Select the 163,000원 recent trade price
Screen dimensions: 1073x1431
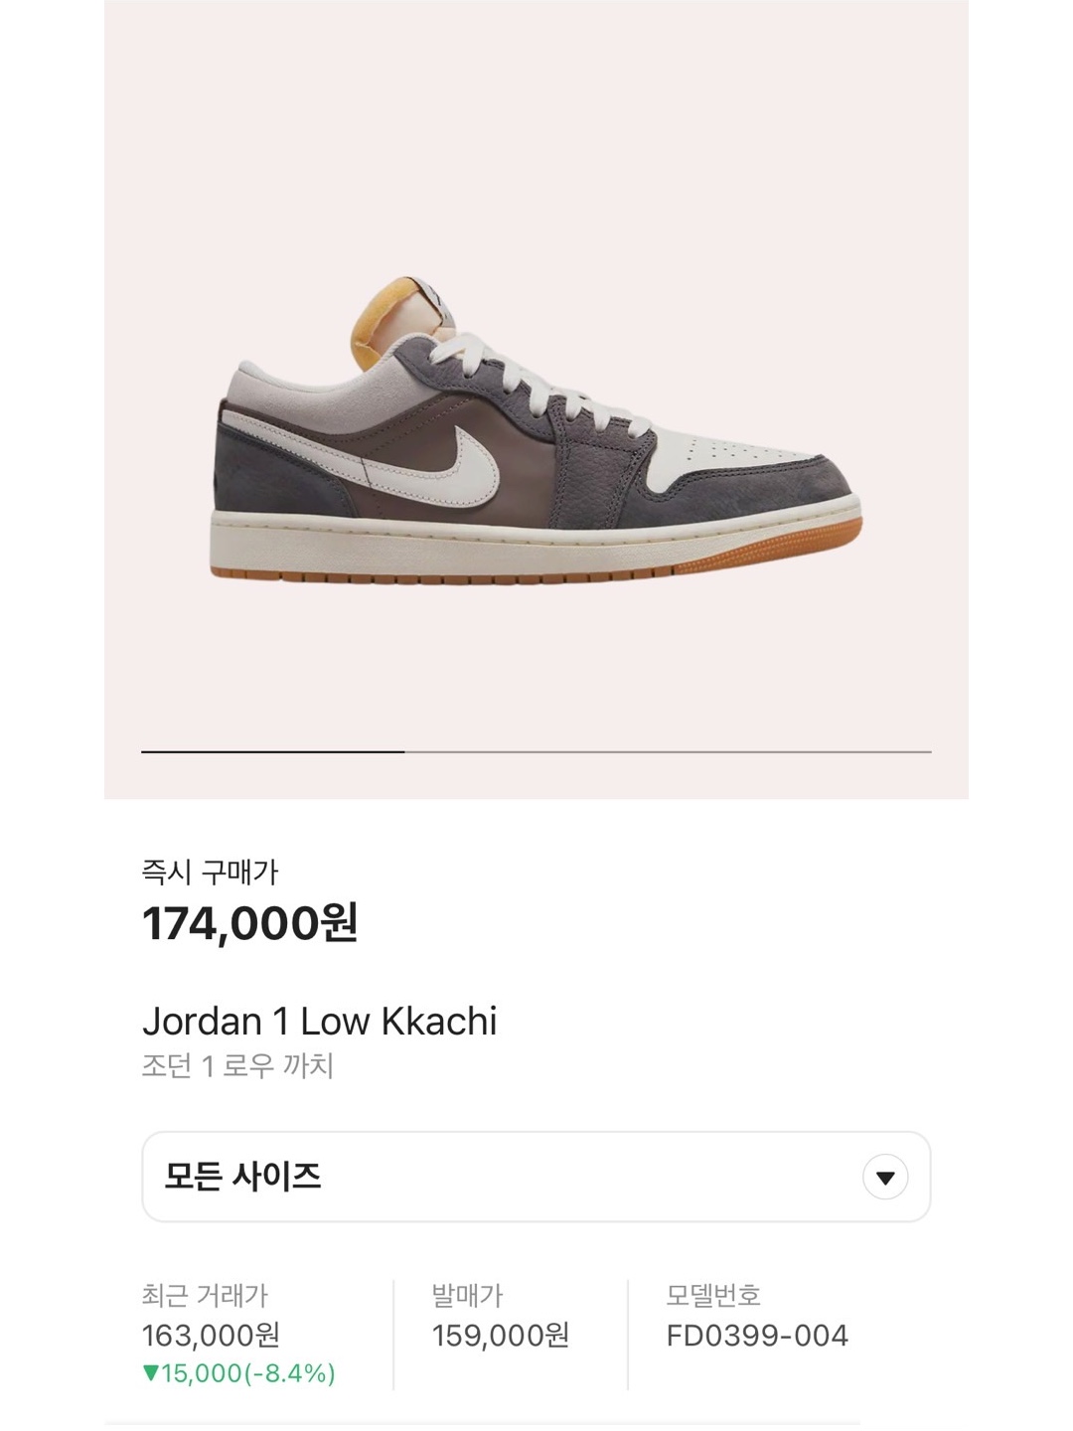(211, 1335)
